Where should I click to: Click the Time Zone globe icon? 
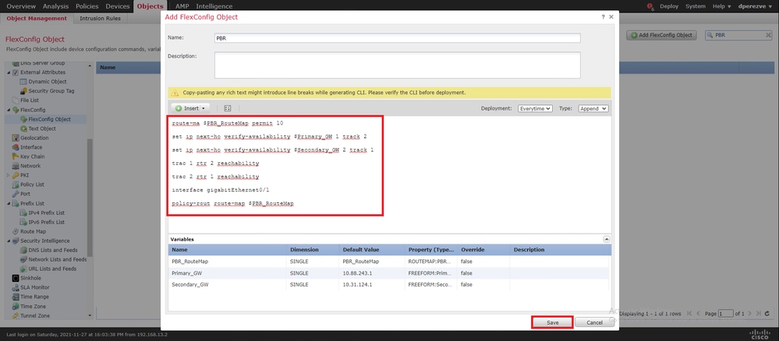(x=16, y=306)
